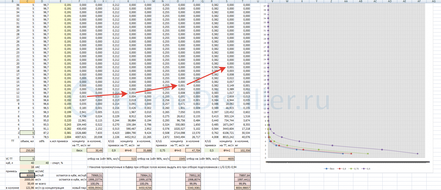Click the cell showing 79952,30

(x=193, y=175)
